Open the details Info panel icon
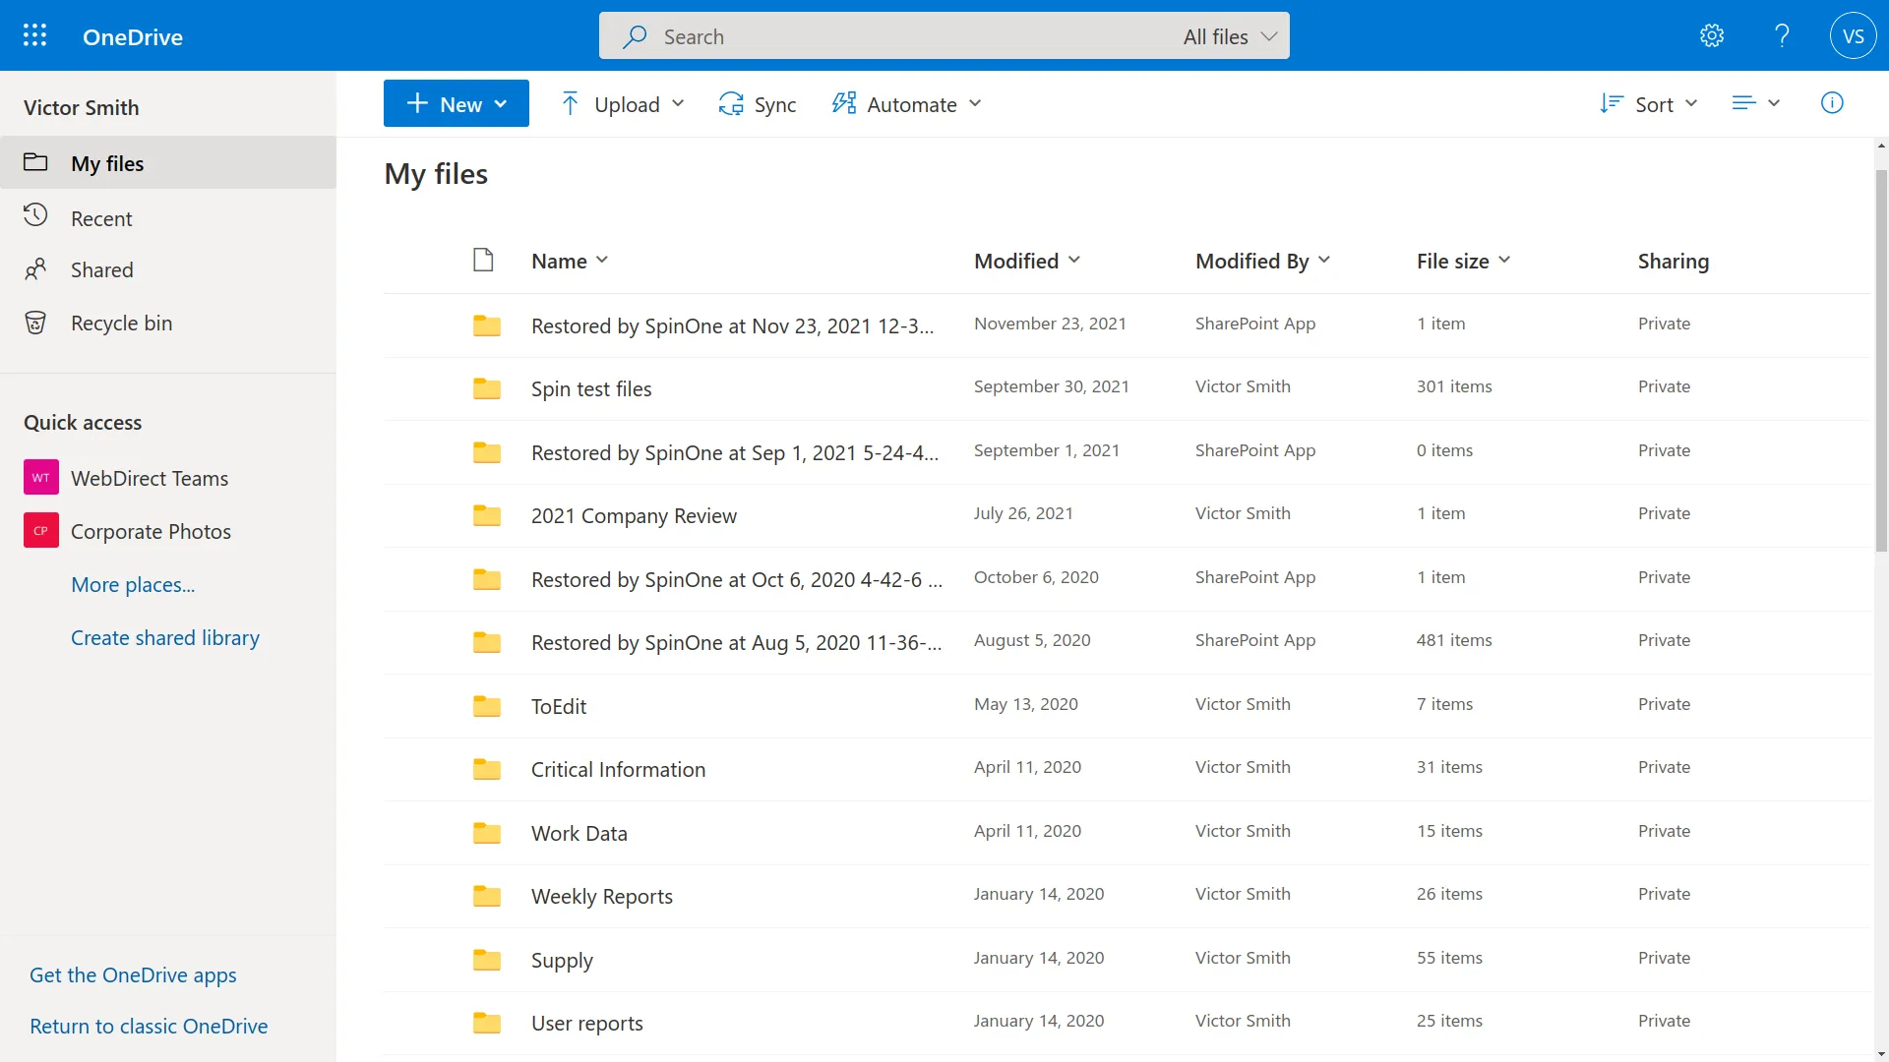 click(1832, 103)
